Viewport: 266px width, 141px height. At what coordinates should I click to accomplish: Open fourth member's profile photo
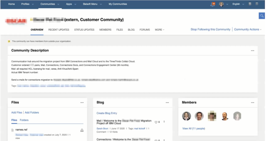coord(225,116)
